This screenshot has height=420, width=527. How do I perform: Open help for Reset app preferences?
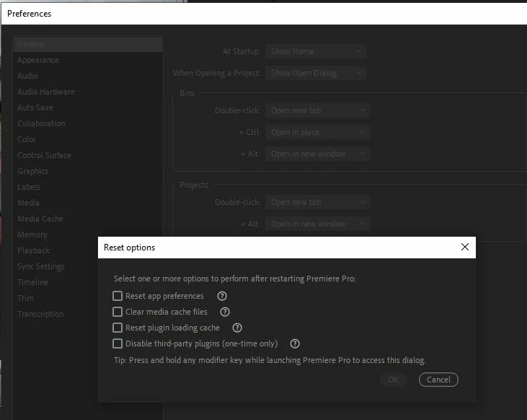(x=222, y=296)
